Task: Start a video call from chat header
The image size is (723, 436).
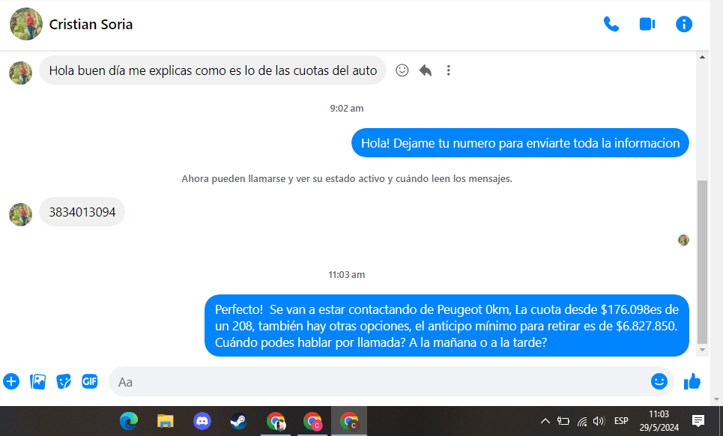Action: 647,24
